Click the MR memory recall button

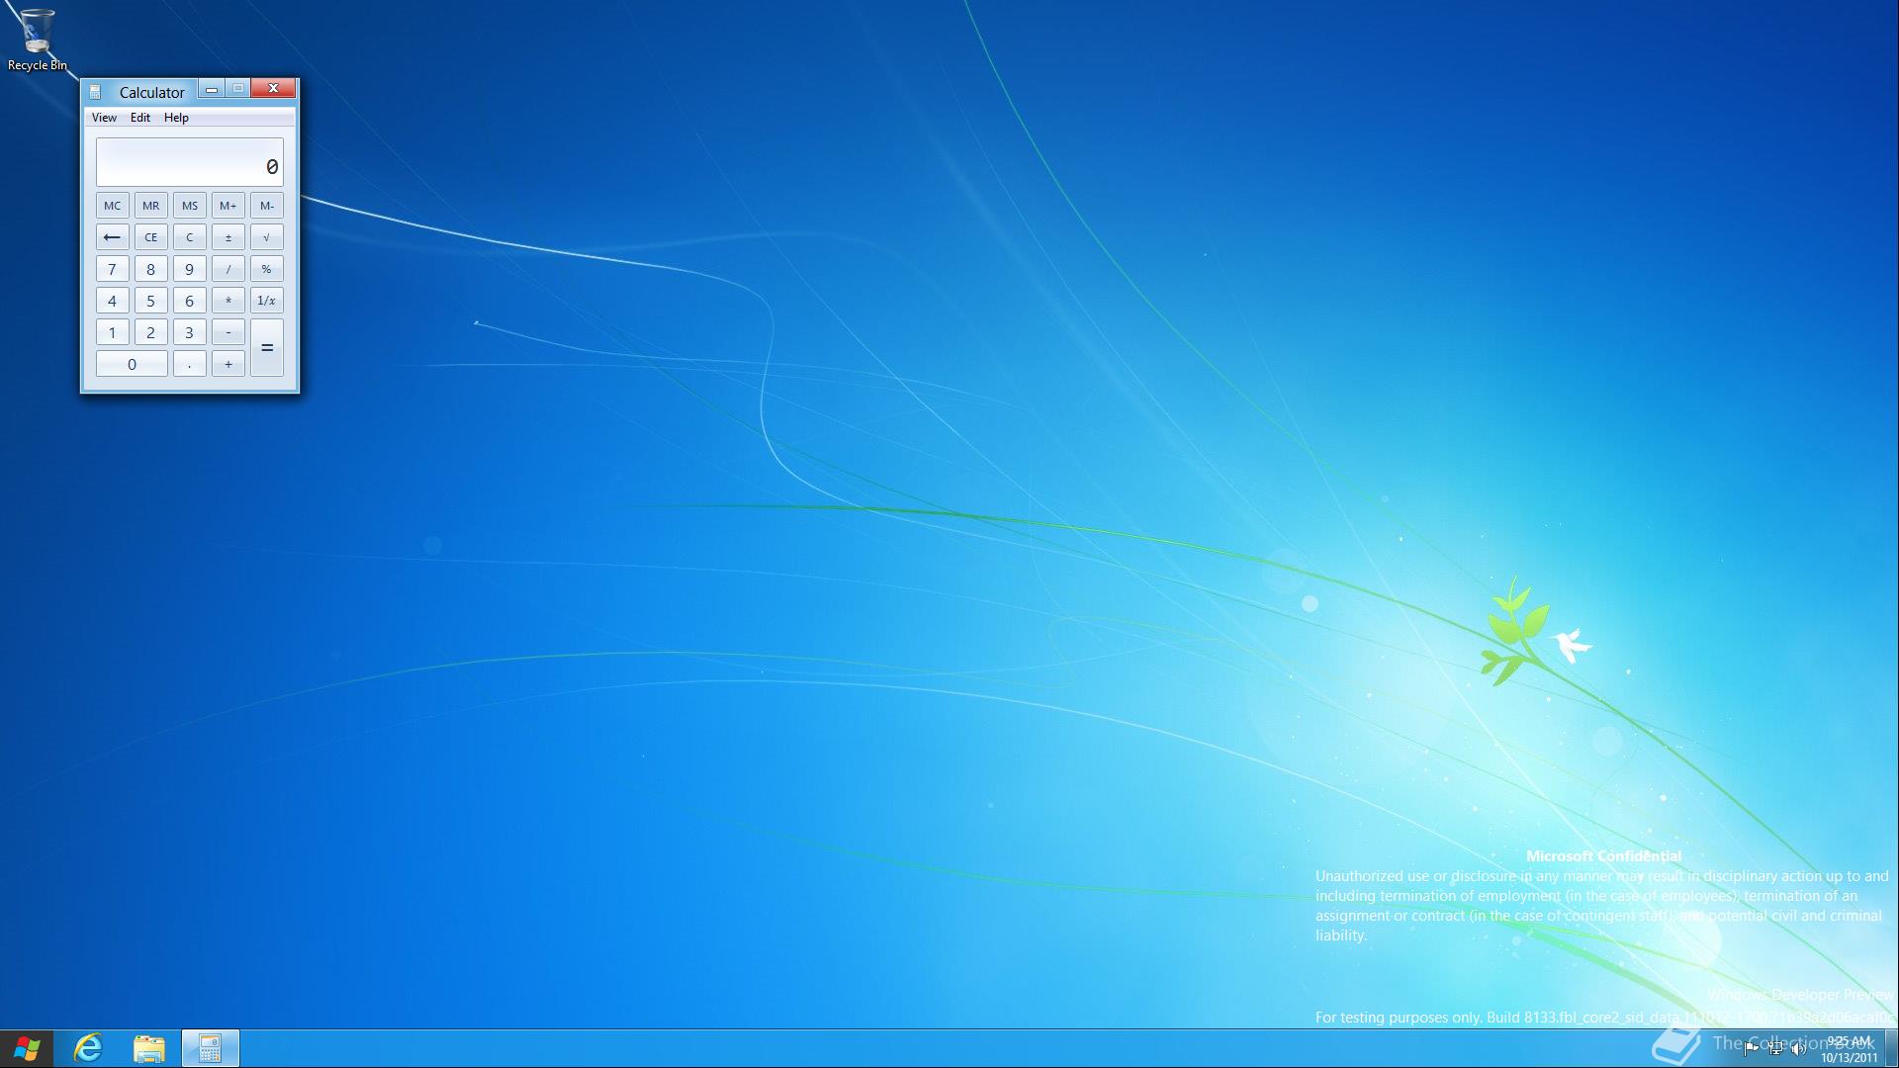coord(151,206)
